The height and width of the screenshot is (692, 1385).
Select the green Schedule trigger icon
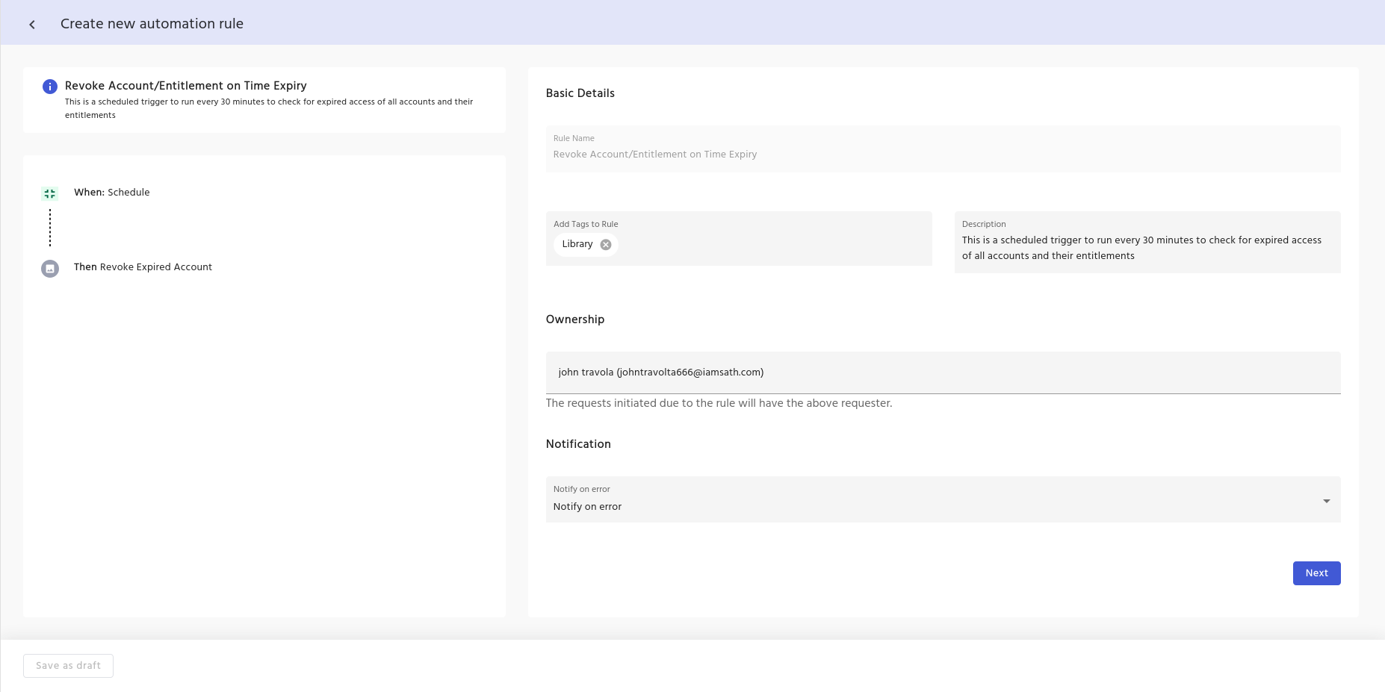click(50, 194)
